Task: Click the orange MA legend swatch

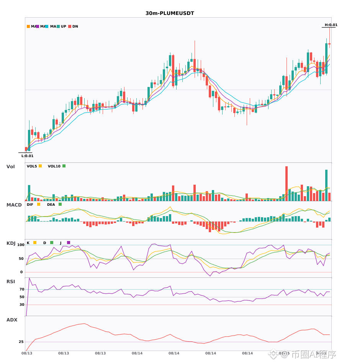Action: (28, 26)
